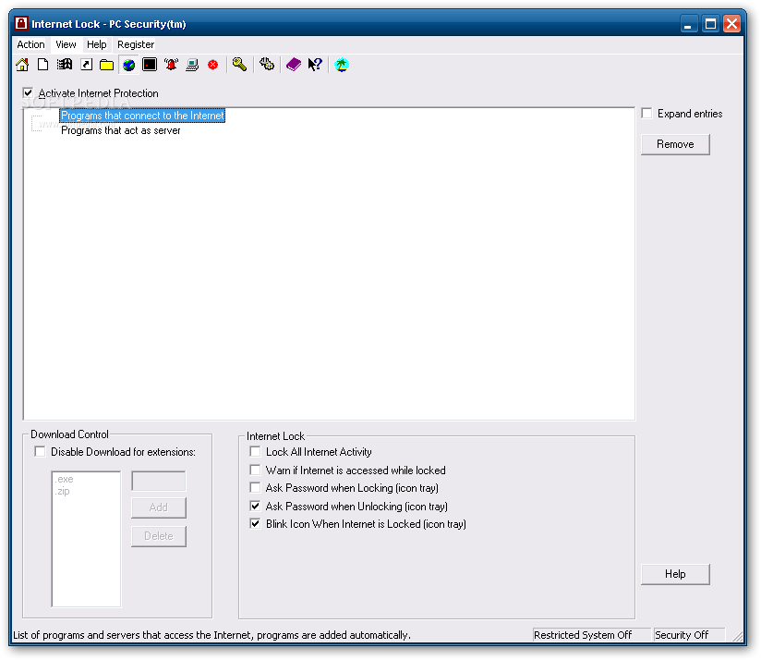Check Warn if Internet is accessed while locked
Viewport: 761px width, 660px height.
pos(255,471)
